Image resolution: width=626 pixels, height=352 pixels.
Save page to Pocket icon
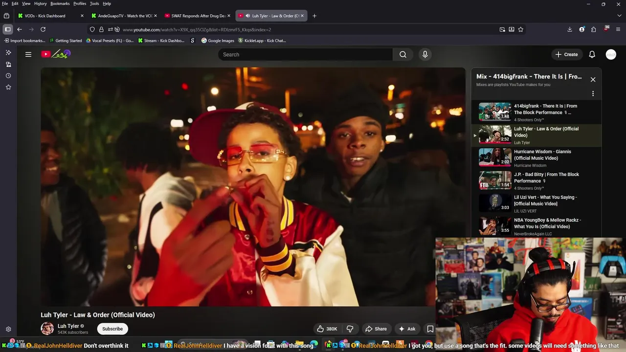click(x=512, y=29)
